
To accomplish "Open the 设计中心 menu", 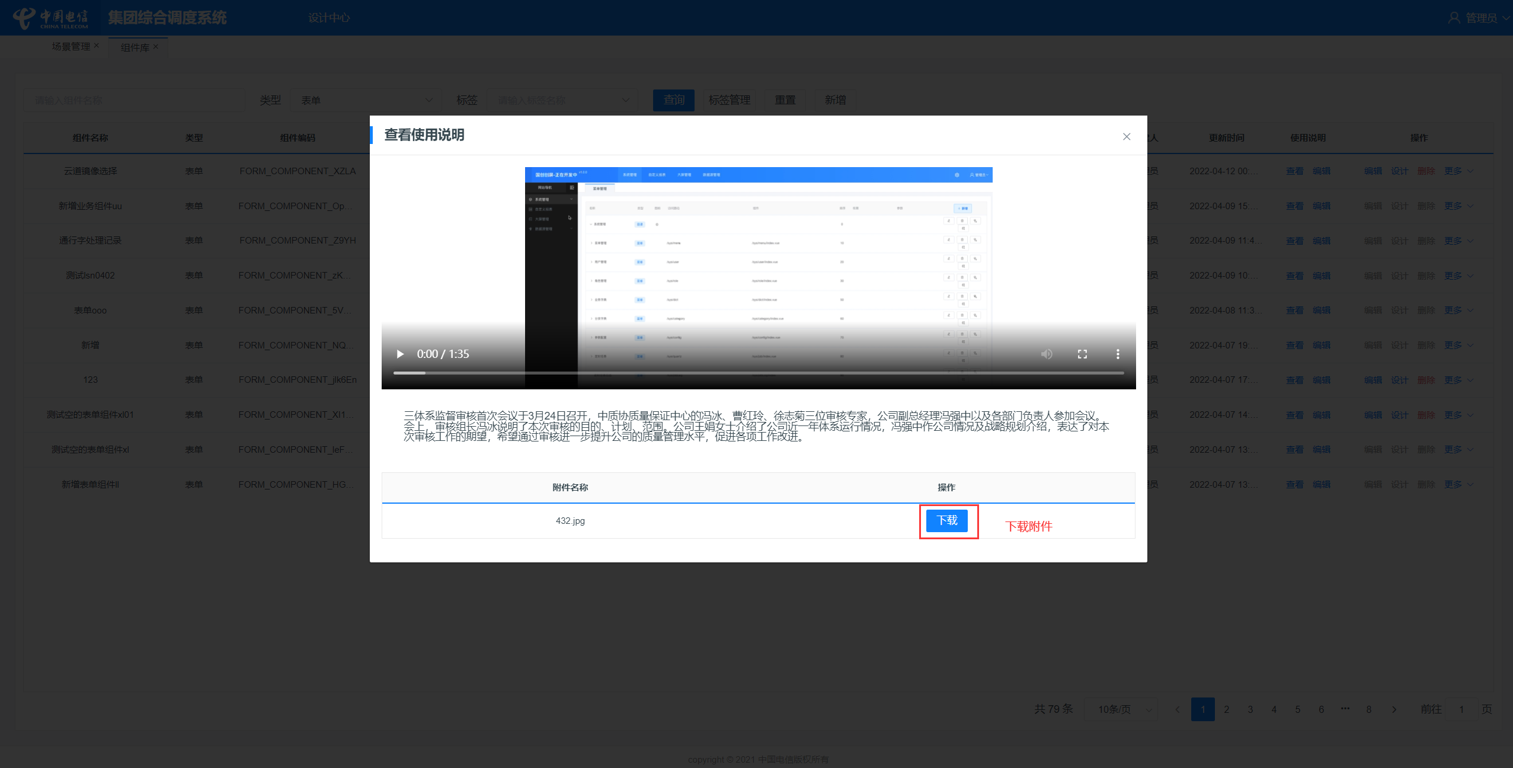I will click(x=329, y=18).
